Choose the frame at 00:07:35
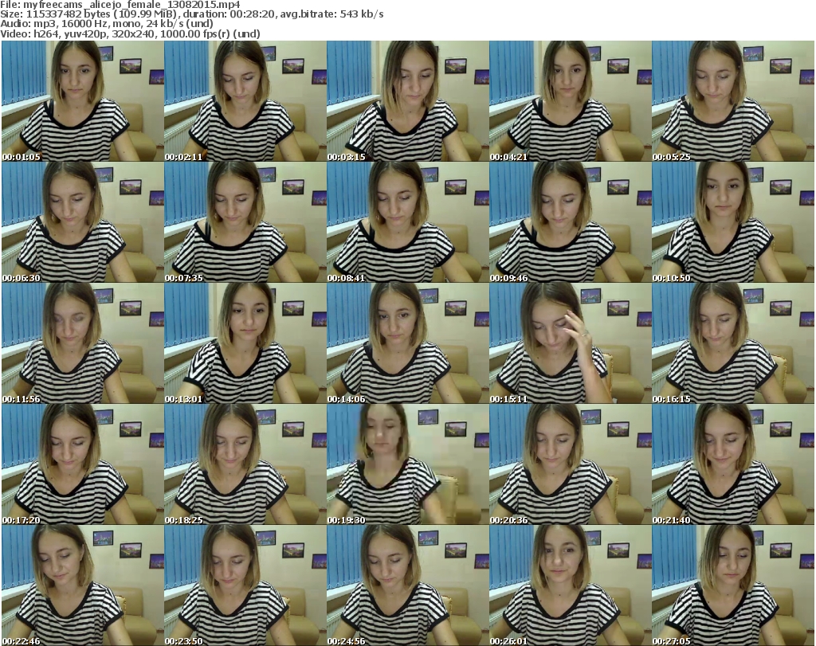816x646 pixels. point(245,222)
